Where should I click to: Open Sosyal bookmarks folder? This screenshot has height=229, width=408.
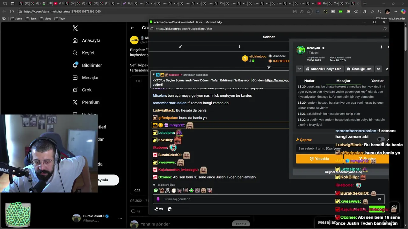[17, 18]
